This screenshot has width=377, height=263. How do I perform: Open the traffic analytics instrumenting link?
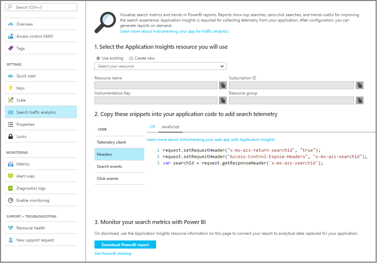174,31
